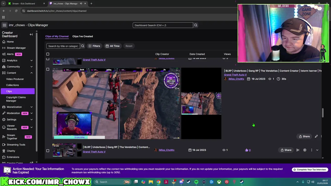Viewport: 331px width, 186px height.
Task: Select the expanded 30s clip's checkbox
Action: tap(48, 69)
